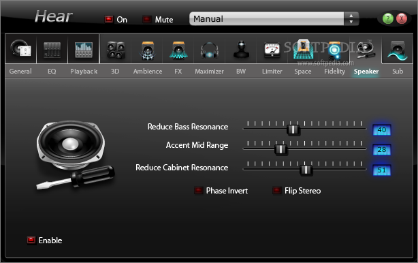
Task: Go to the 3D tab label
Action: pyautogui.click(x=115, y=72)
